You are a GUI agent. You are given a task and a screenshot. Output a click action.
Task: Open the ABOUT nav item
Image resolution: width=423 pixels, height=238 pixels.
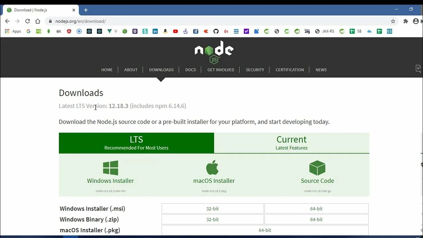[131, 70]
